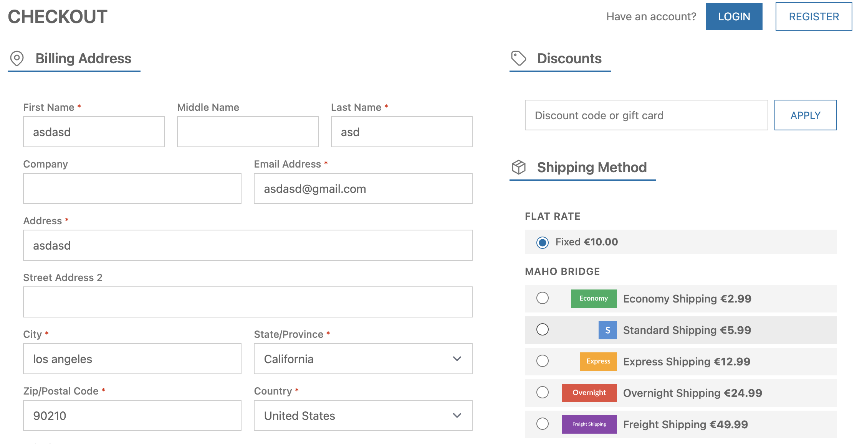Click the location pin icon beside Billing Address
Screen dimensions: 857x444
[x=17, y=58]
